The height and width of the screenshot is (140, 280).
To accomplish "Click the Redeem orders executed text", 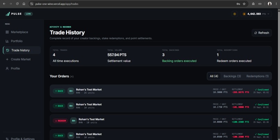I will (234, 61).
